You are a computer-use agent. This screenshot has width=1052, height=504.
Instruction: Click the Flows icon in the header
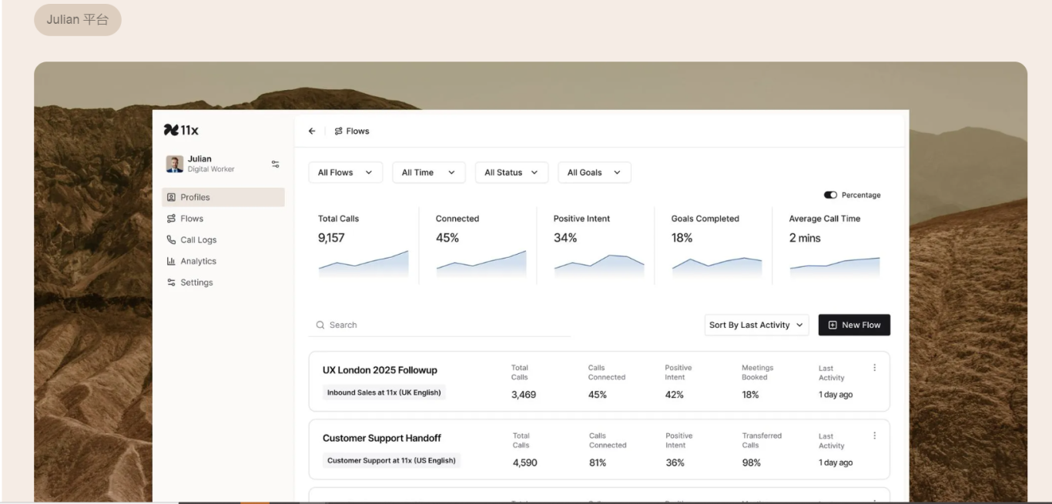coord(338,132)
